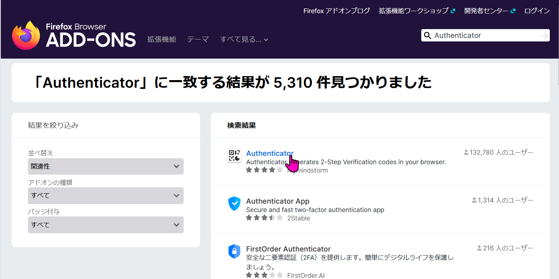Open the 拡張機能 navigation item
Image resolution: width=559 pixels, height=279 pixels.
[162, 39]
